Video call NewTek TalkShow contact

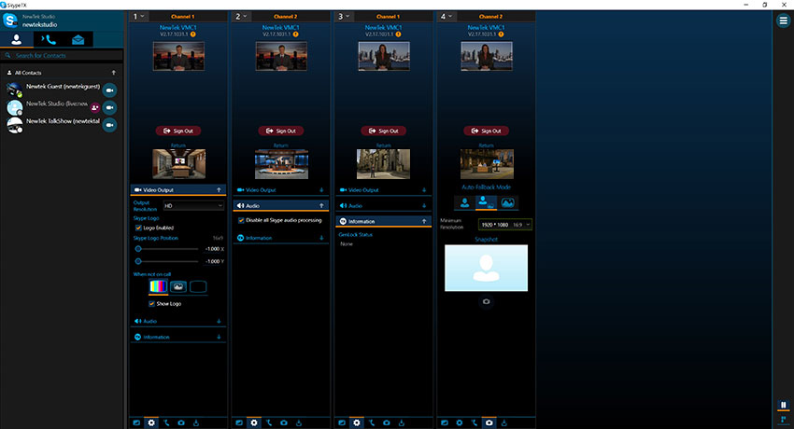(109, 126)
